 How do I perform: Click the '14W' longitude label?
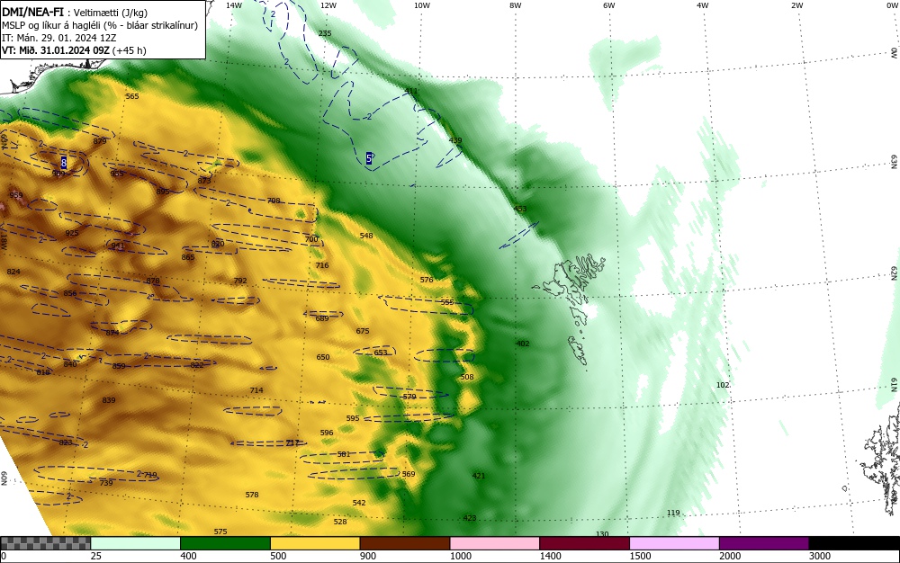234,5
